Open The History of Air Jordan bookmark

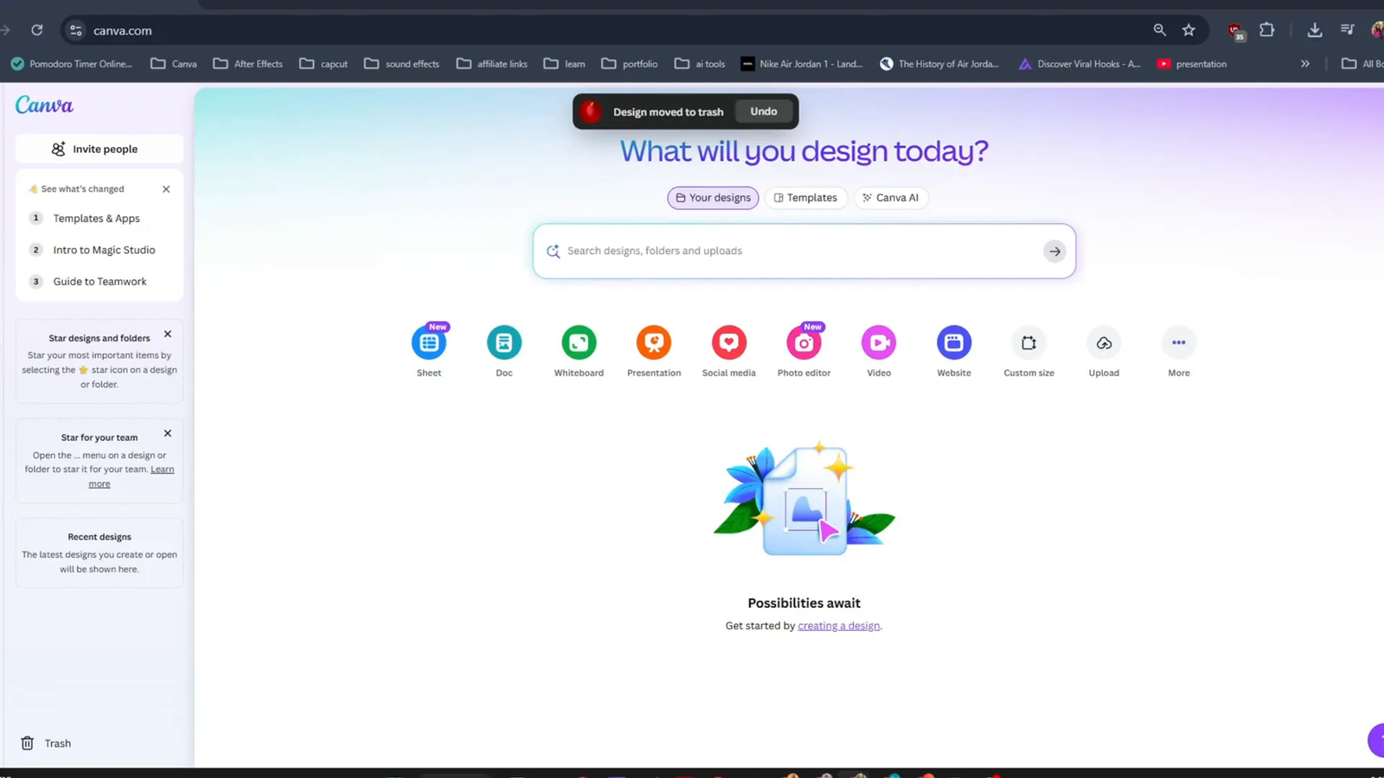point(939,64)
